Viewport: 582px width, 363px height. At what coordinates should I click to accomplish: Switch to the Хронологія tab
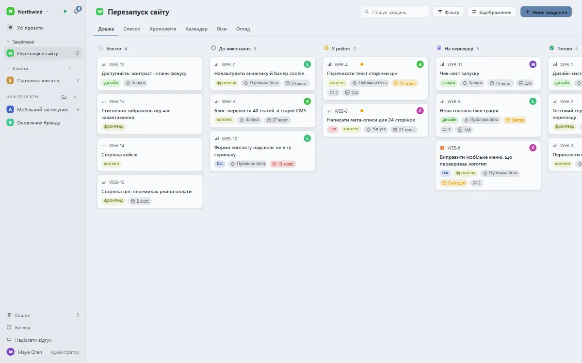coord(163,29)
